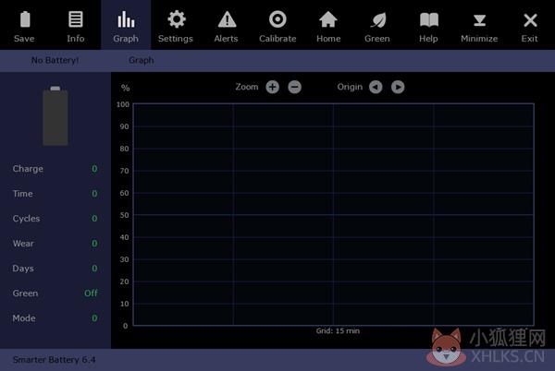Exit Smarter Battery with the X
Viewport: 555px width, 371px height.
point(530,20)
